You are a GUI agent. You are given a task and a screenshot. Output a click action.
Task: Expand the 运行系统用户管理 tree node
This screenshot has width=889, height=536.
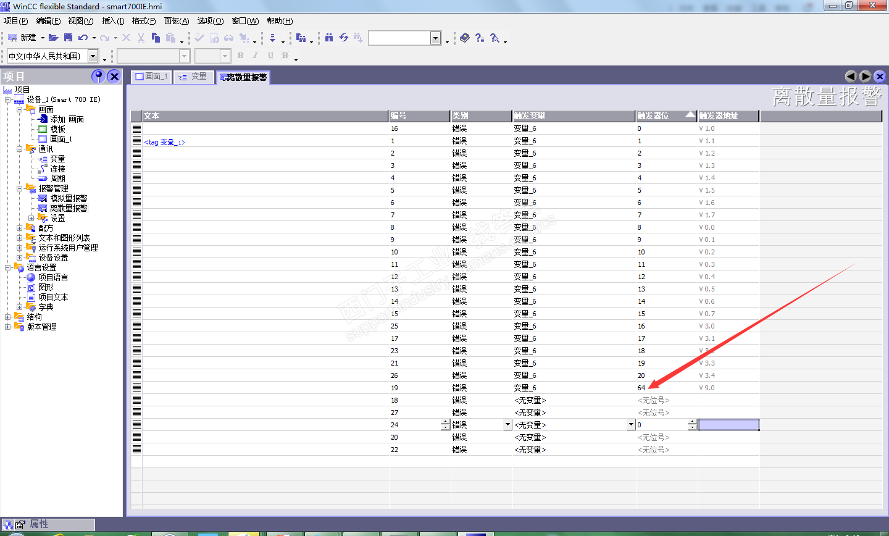pos(20,248)
